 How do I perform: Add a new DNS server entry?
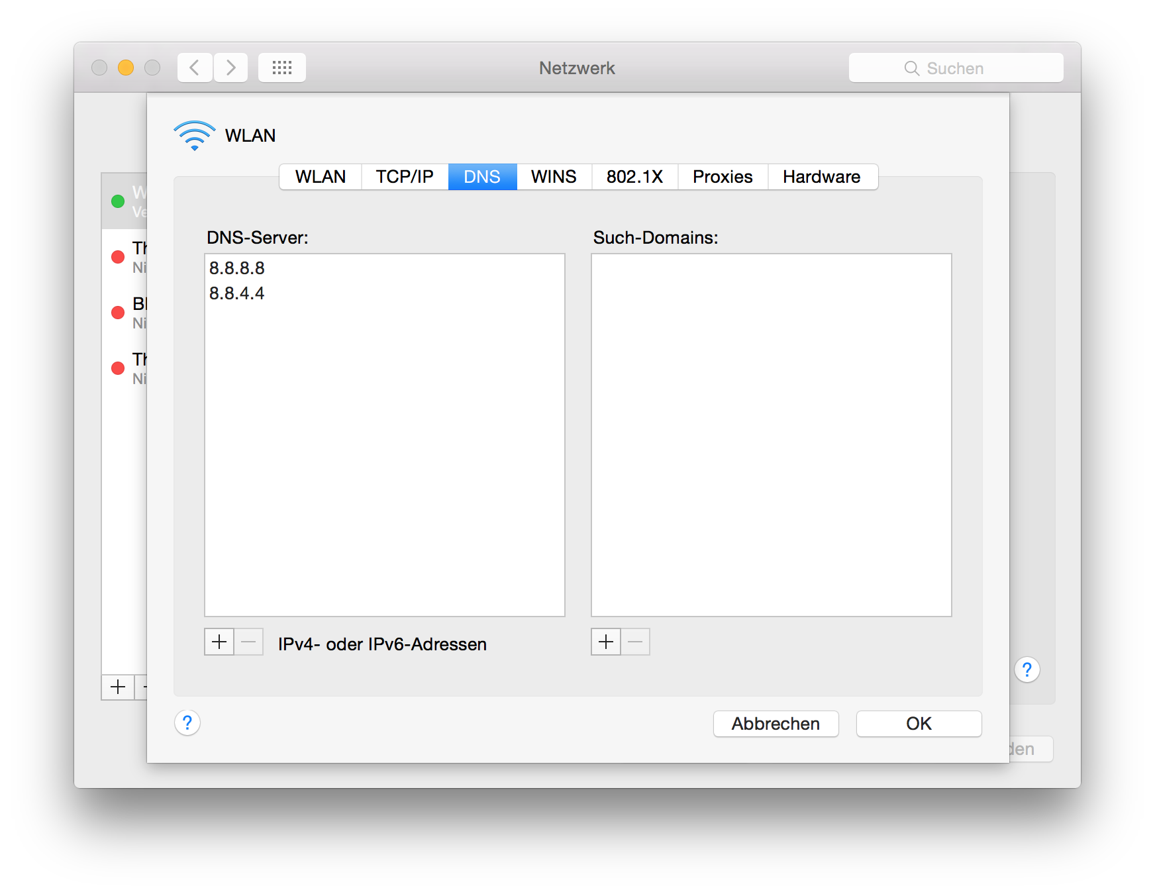click(219, 642)
